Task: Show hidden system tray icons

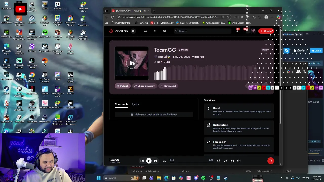Action: pyautogui.click(x=281, y=178)
